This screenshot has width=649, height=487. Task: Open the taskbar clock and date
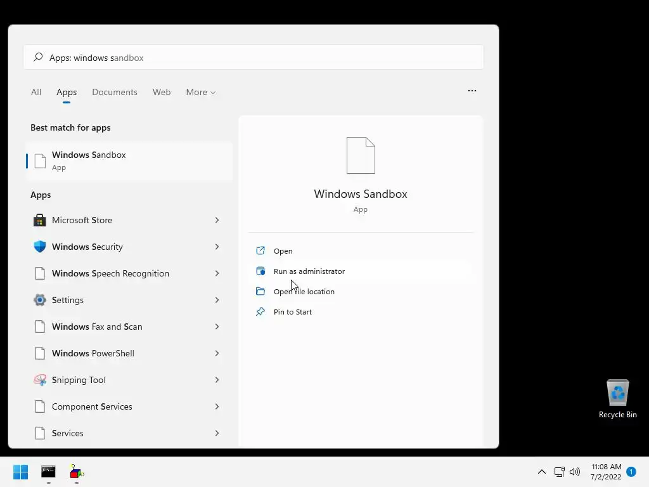606,472
